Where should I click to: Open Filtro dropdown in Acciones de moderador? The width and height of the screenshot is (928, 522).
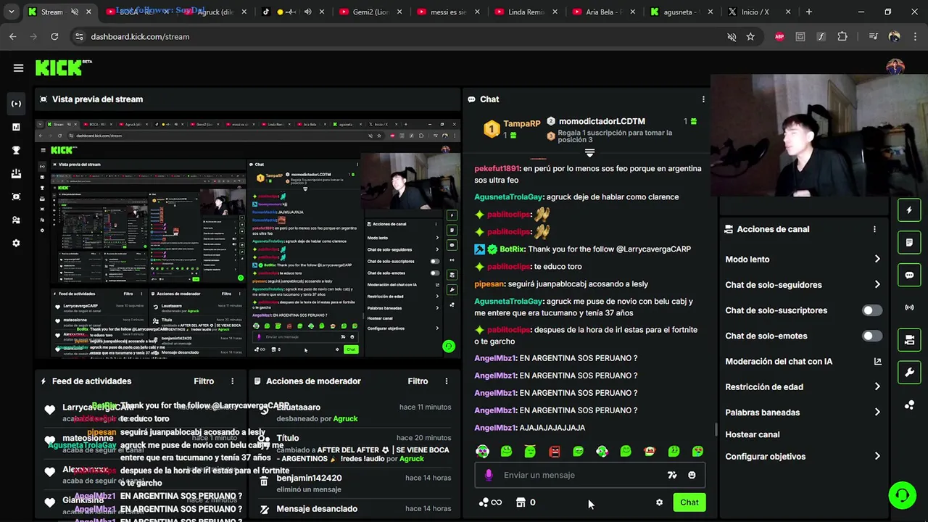coord(418,381)
